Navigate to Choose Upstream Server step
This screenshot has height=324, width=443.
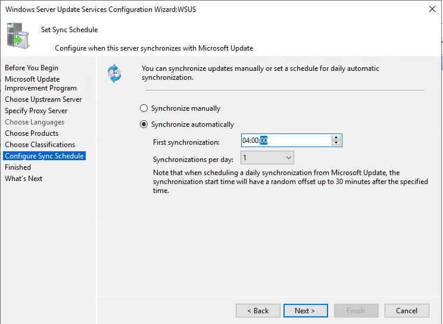[x=43, y=99]
